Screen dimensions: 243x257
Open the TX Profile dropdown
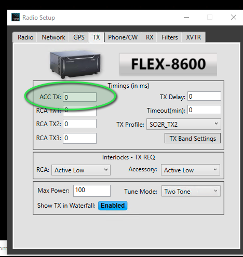[184, 124]
